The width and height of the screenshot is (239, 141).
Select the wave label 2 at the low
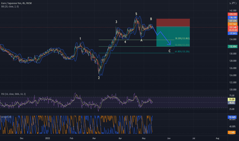pos(99,78)
